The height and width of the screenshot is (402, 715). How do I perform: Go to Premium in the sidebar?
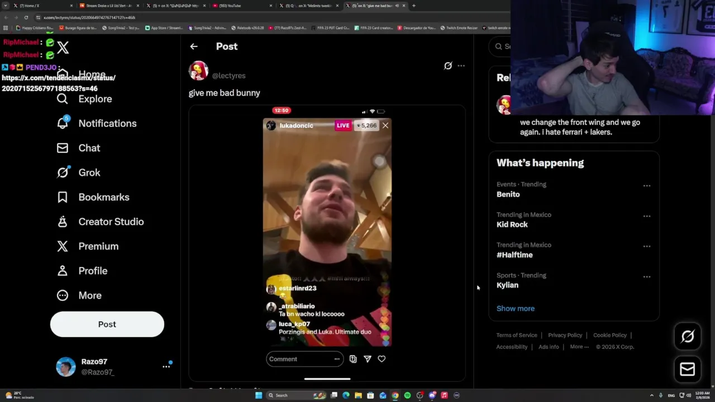tap(88, 246)
